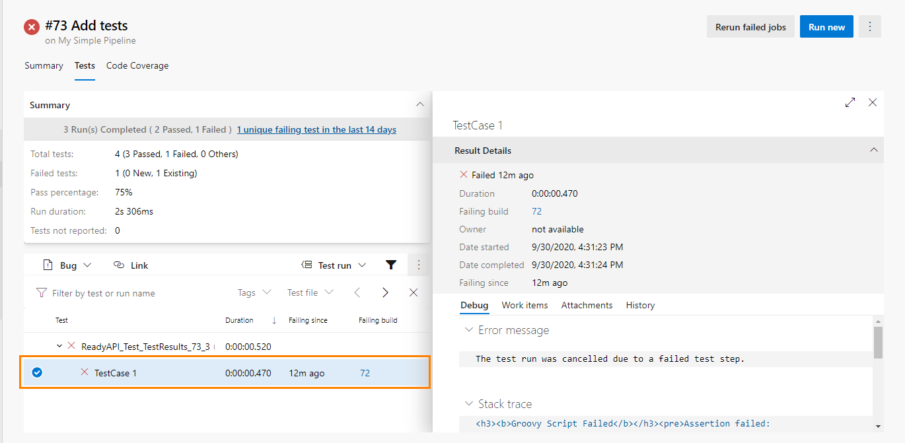Open the three-dot menu beside Run new
Image resolution: width=905 pixels, height=443 pixels.
click(870, 27)
